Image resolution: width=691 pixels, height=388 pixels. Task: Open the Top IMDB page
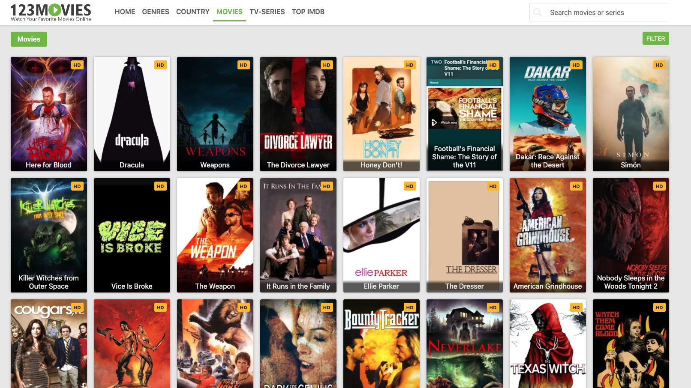coord(308,12)
